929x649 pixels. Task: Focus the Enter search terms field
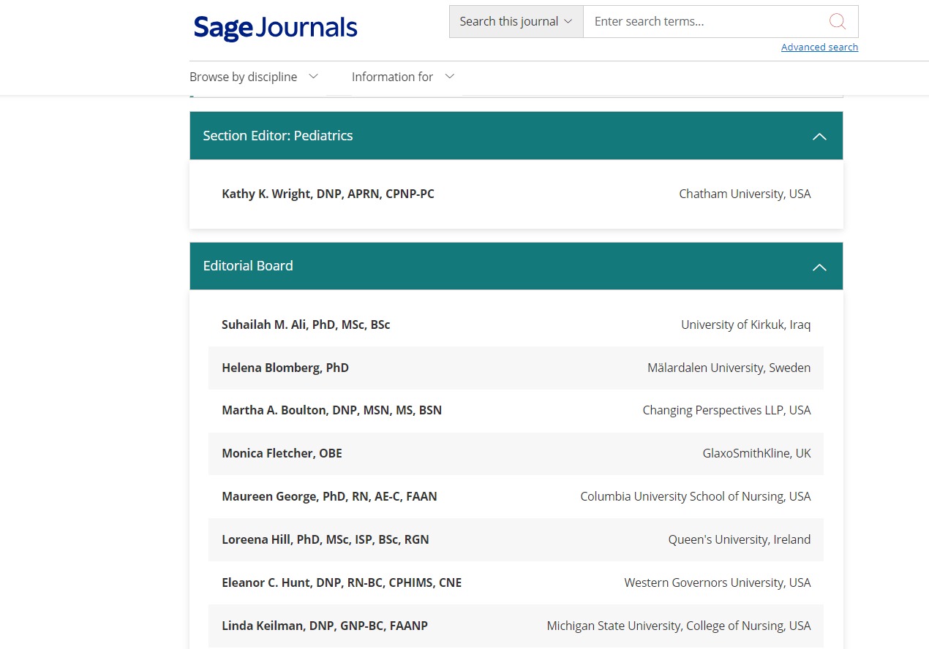(702, 22)
